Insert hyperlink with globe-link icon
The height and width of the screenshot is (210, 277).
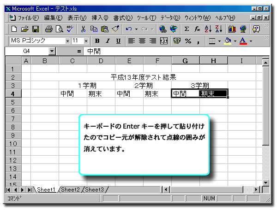163,29
